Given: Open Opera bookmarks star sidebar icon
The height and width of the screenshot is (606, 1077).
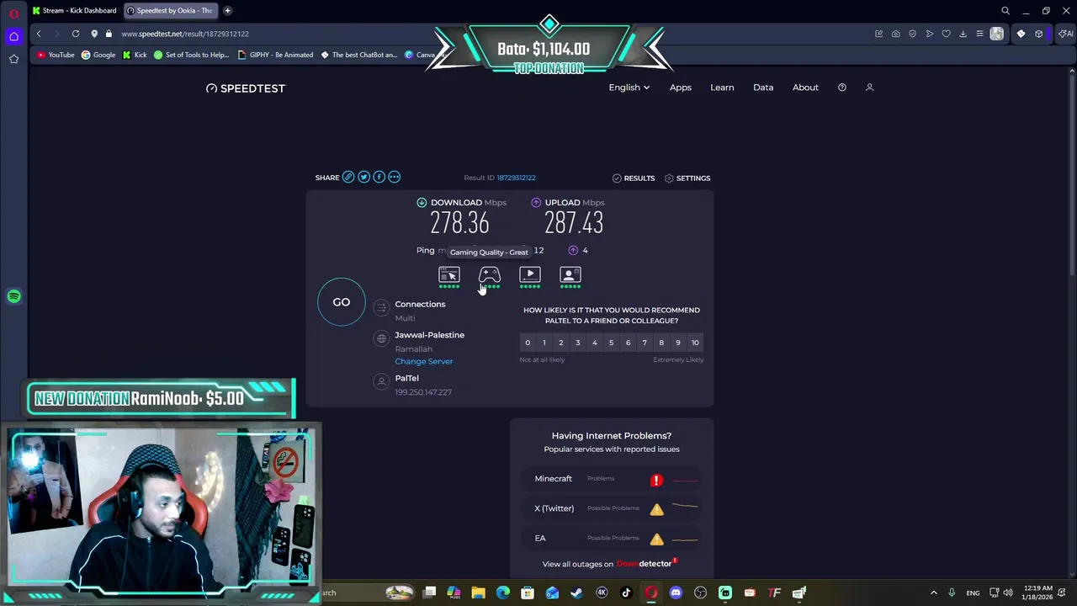Looking at the screenshot, I should point(13,59).
